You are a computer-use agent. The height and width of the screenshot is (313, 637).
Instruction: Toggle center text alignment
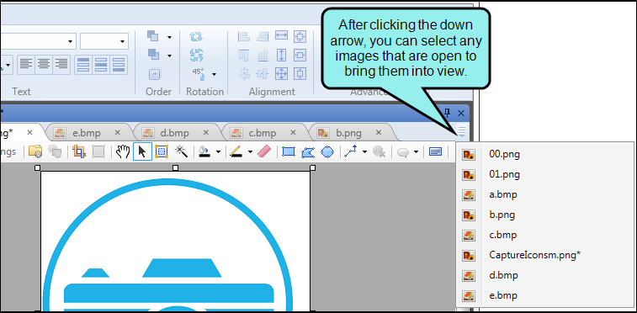pyautogui.click(x=44, y=64)
